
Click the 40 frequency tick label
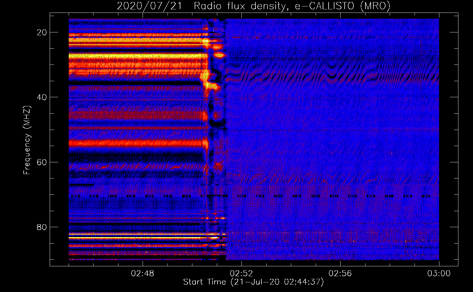tap(42, 97)
